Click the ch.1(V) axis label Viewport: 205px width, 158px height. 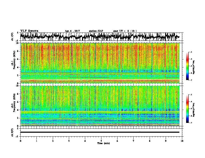(x=12, y=37)
